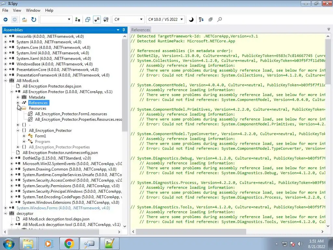Select AB Encryption Protector.runtimeconfig.json
Image resolution: width=333 pixels, height=250 pixels.
60,153
